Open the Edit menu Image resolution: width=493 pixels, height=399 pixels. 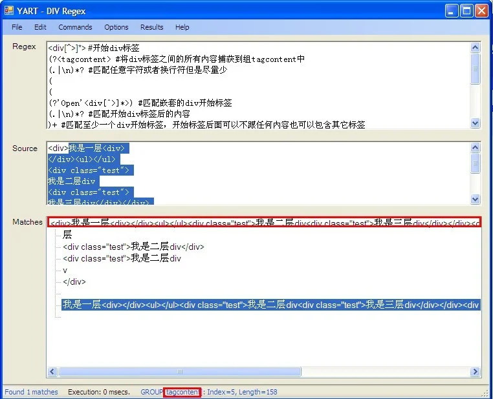click(40, 27)
